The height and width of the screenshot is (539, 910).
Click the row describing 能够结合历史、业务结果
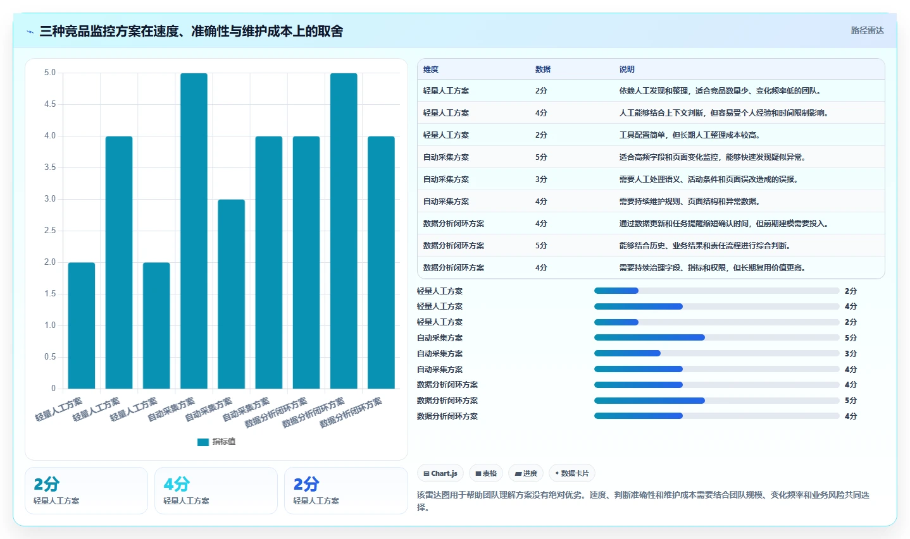(651, 246)
